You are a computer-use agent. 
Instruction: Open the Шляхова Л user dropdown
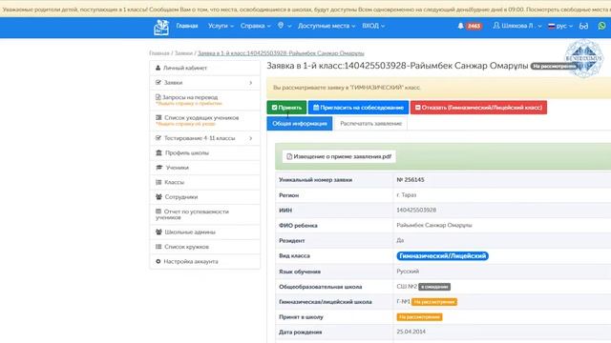pyautogui.click(x=517, y=26)
